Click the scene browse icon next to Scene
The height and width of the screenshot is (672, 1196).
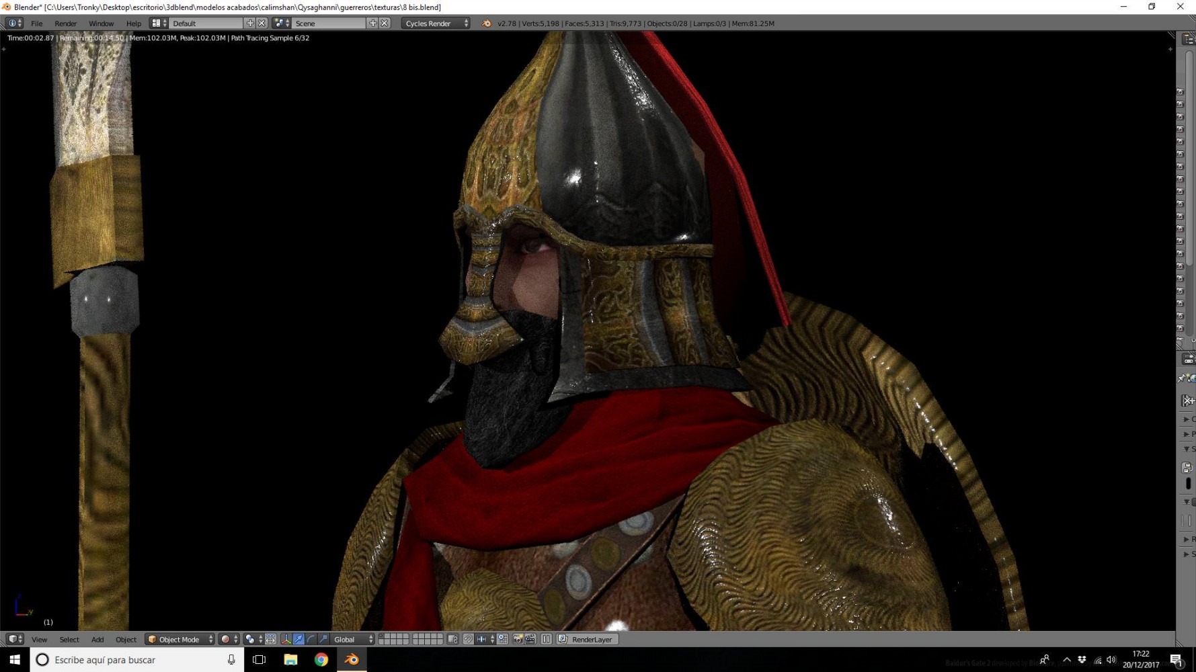click(x=282, y=24)
